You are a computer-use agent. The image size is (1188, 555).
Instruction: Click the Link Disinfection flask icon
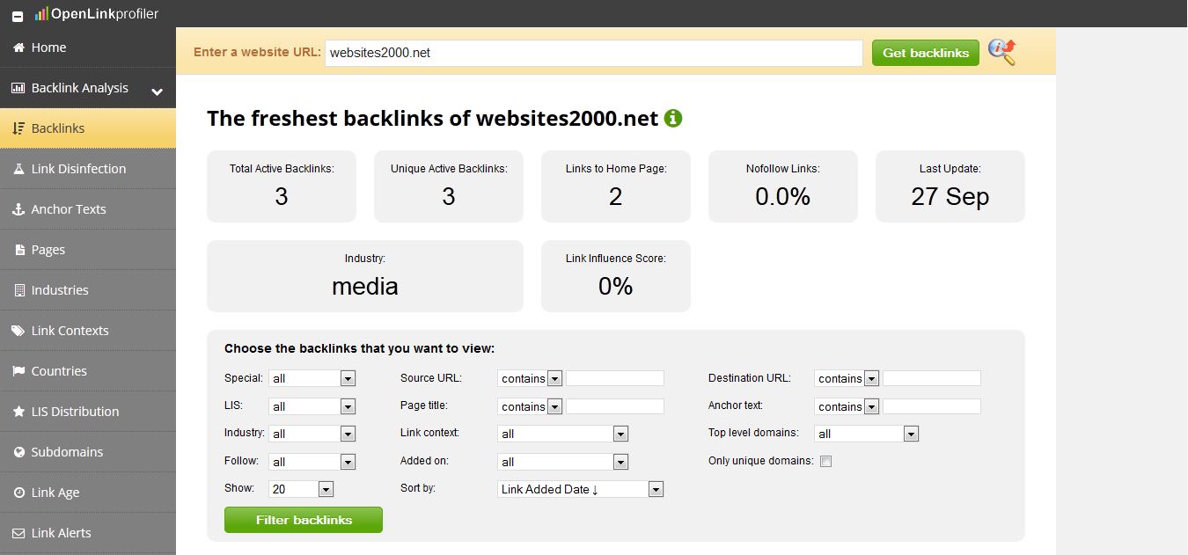click(18, 169)
